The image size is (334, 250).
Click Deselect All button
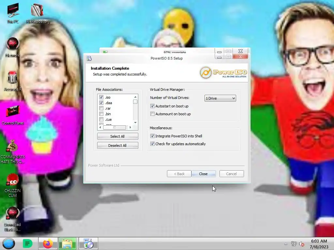point(117,146)
